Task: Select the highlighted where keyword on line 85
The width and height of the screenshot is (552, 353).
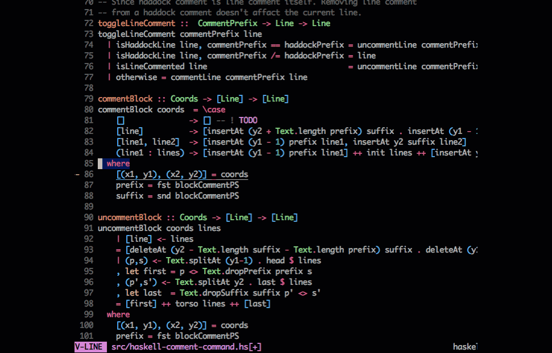Action: pos(118,163)
